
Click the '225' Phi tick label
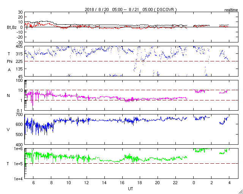pos(19,61)
